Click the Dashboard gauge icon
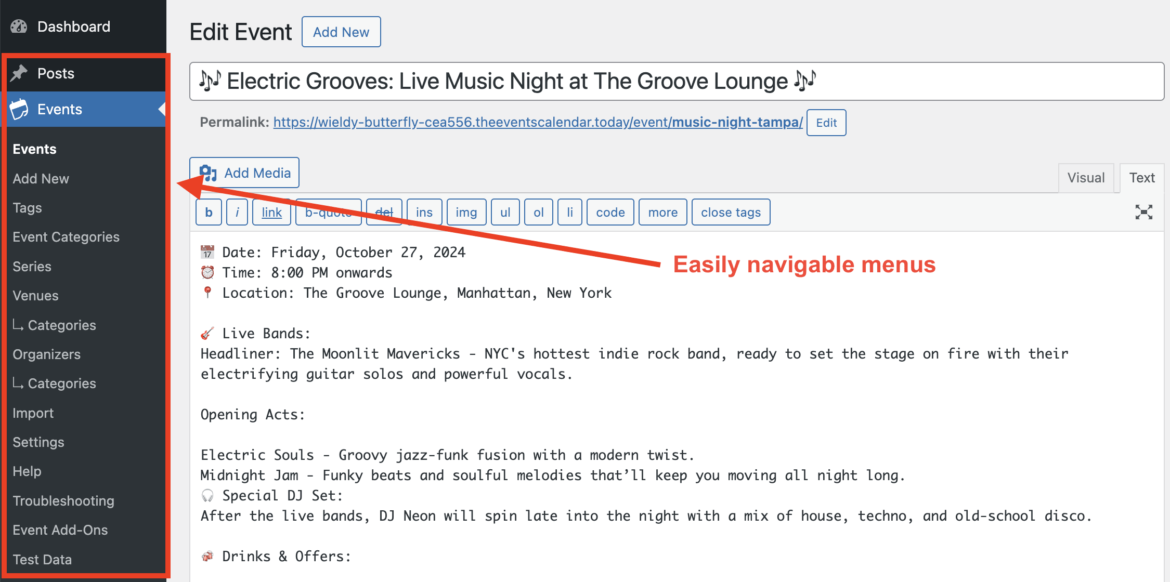The width and height of the screenshot is (1170, 582). pyautogui.click(x=19, y=27)
